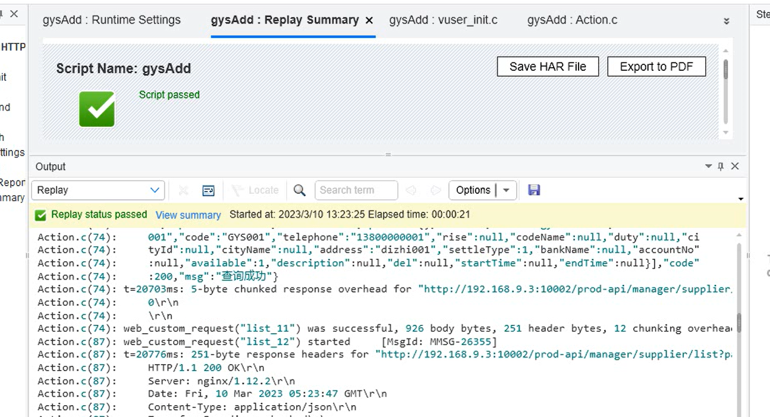
Task: Click the Save HAR File button
Action: (x=548, y=67)
